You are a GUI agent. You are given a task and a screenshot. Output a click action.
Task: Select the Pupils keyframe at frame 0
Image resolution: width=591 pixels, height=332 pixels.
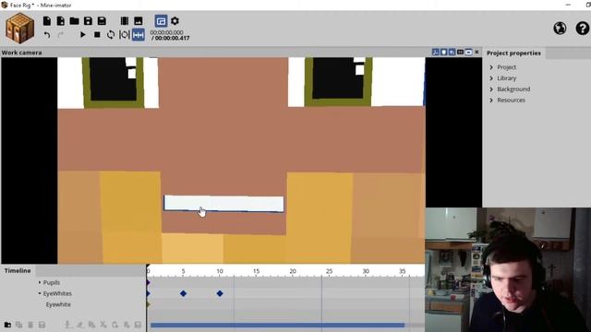tap(148, 282)
